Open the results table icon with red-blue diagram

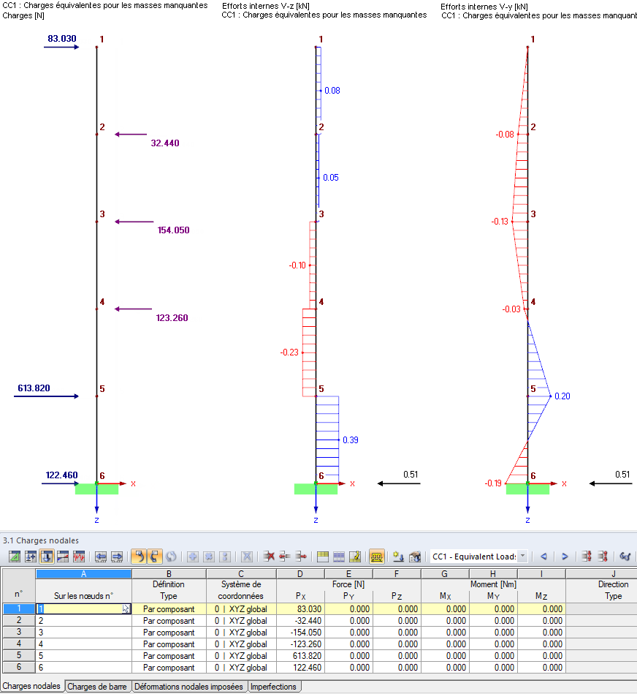tap(62, 557)
